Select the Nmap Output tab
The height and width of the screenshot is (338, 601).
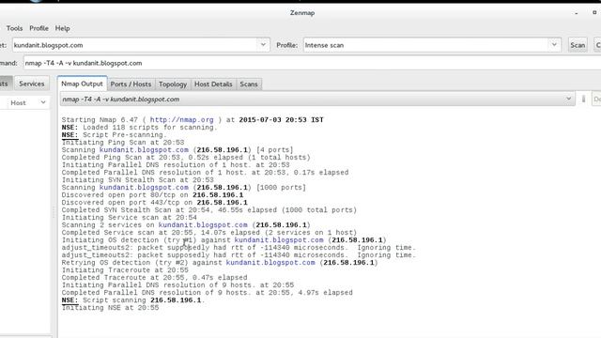tap(82, 84)
